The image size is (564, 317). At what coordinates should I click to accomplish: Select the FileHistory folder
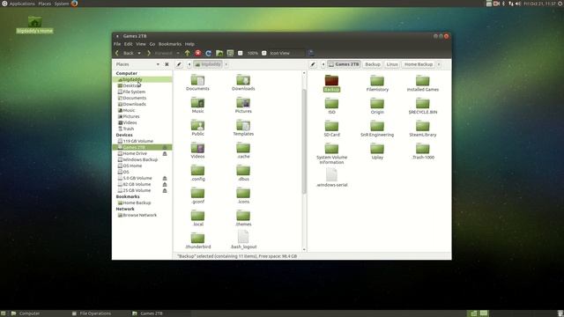[377, 84]
